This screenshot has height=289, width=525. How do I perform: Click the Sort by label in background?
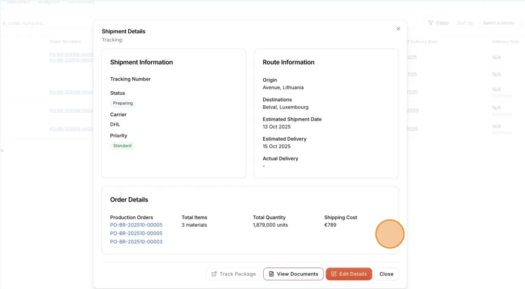[465, 23]
